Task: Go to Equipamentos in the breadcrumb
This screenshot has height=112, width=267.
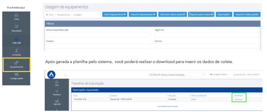Action: click(63, 15)
